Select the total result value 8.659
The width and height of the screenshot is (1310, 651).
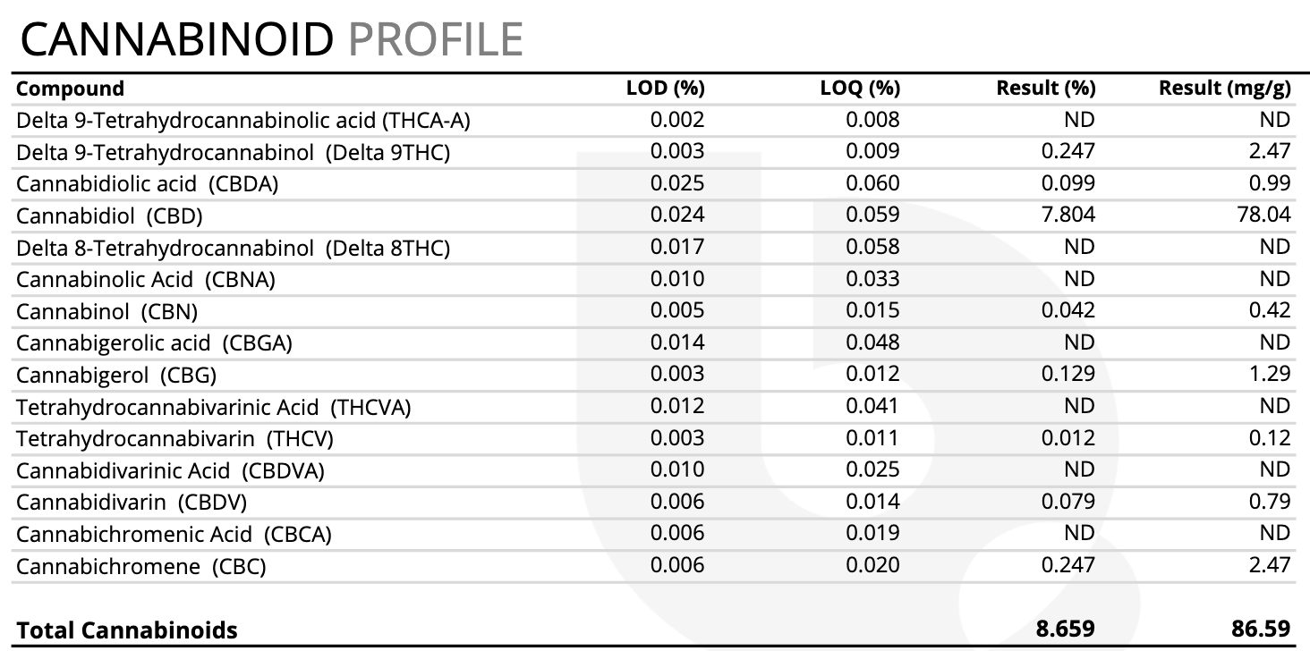(x=1065, y=629)
